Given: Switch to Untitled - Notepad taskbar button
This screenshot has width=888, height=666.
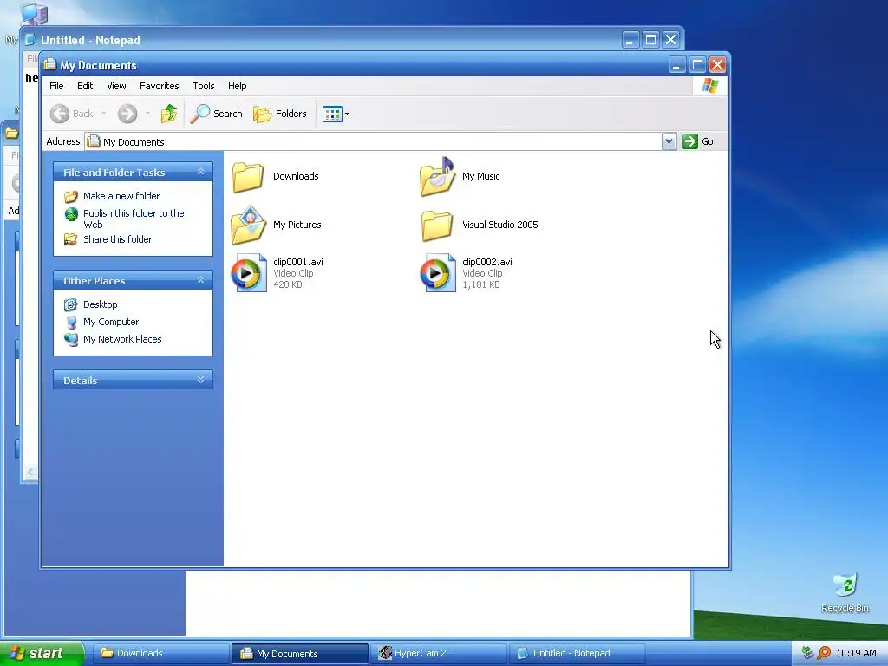Looking at the screenshot, I should [577, 654].
